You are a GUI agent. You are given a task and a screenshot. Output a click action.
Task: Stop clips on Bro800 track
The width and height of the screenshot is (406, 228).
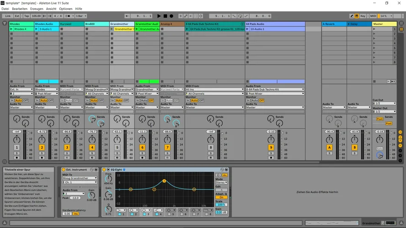pyautogui.click(x=87, y=82)
